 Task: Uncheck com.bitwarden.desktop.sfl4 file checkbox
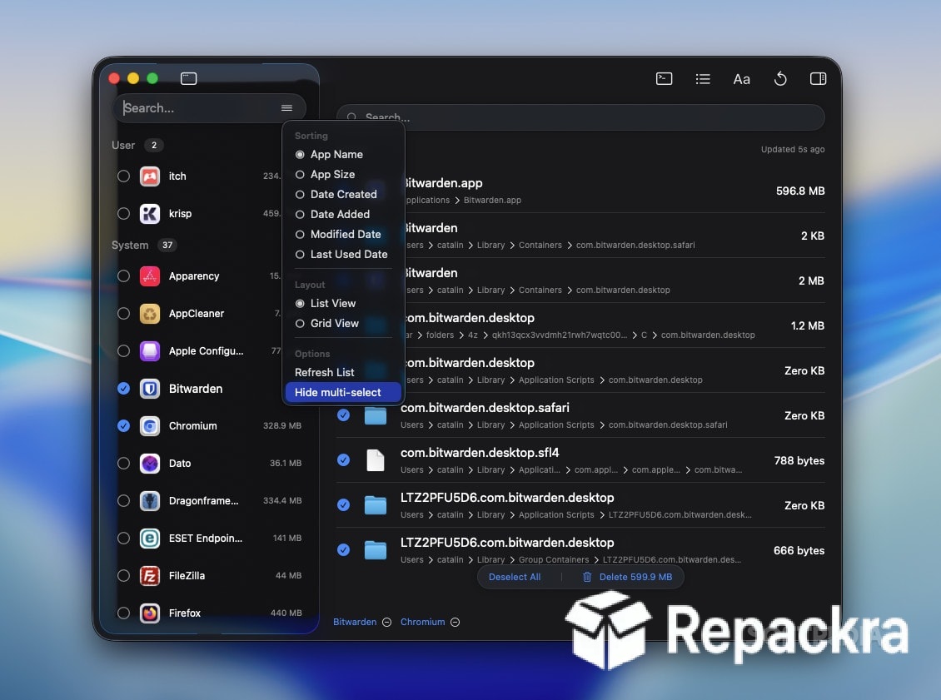pyautogui.click(x=343, y=460)
